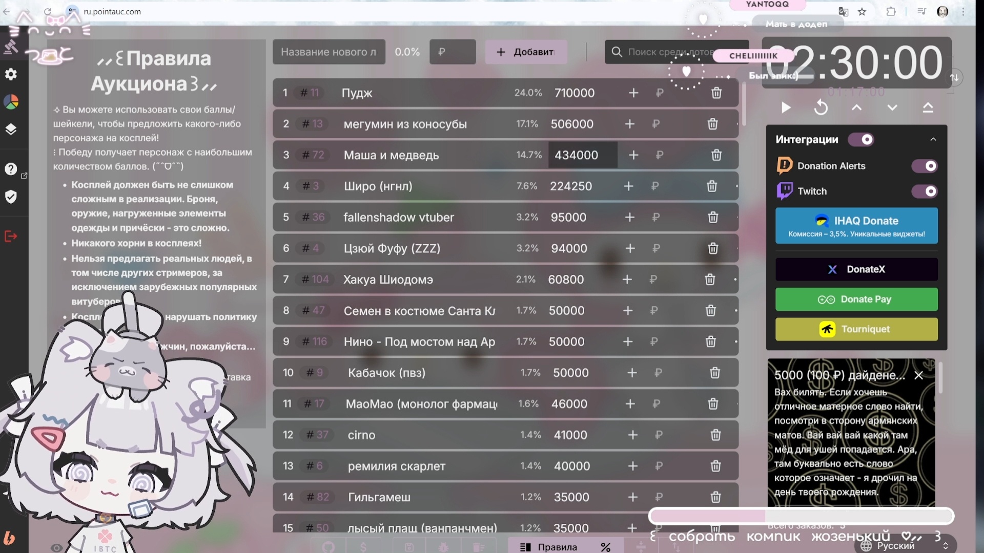Click the shield icon in left sidebar
The image size is (984, 553).
pyautogui.click(x=11, y=197)
